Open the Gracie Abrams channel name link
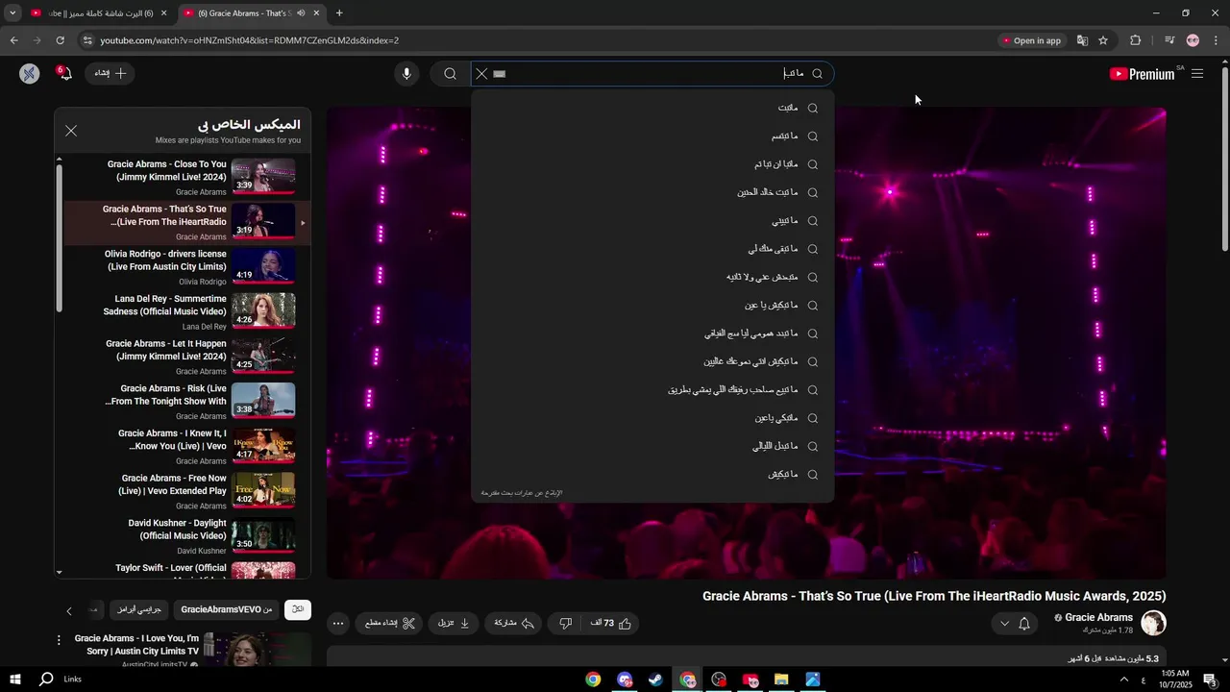Viewport: 1230px width, 692px height. tap(1098, 617)
